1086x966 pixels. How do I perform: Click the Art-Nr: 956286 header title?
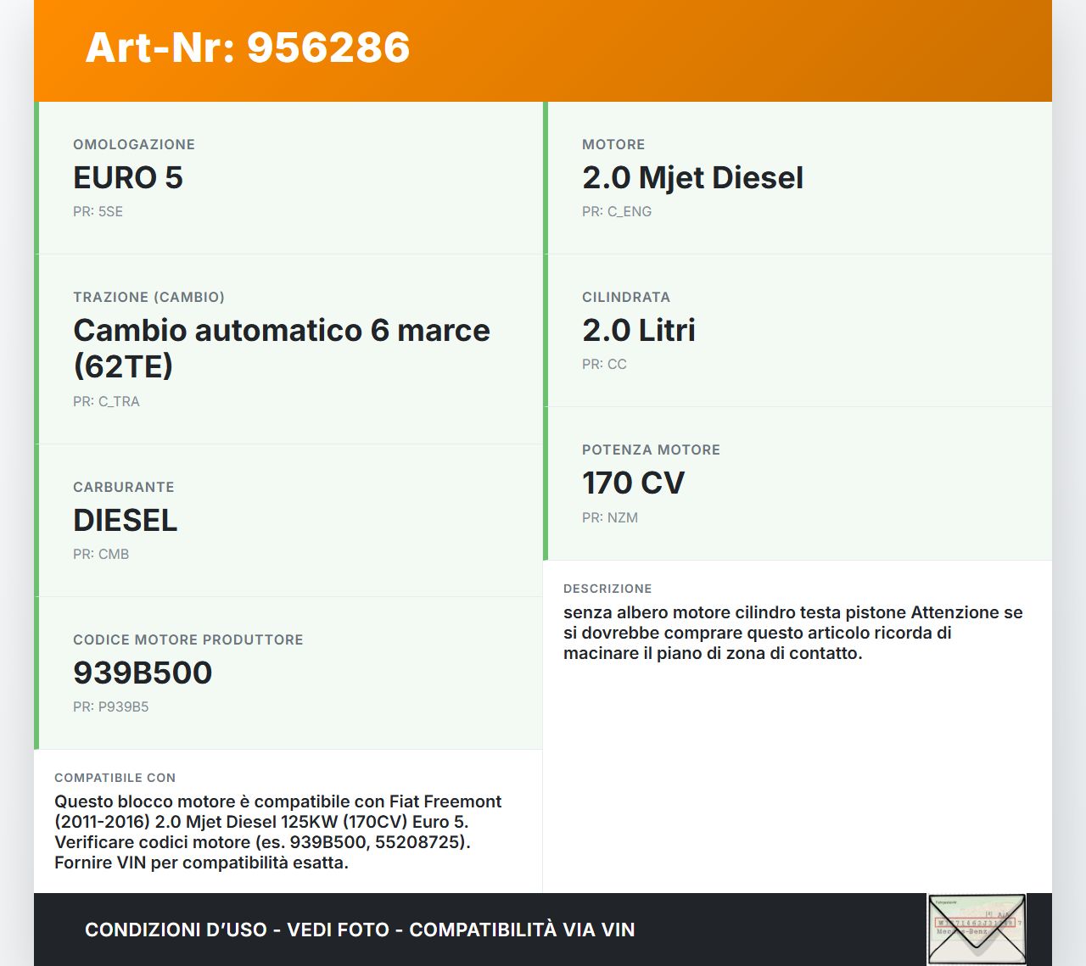pyautogui.click(x=248, y=47)
